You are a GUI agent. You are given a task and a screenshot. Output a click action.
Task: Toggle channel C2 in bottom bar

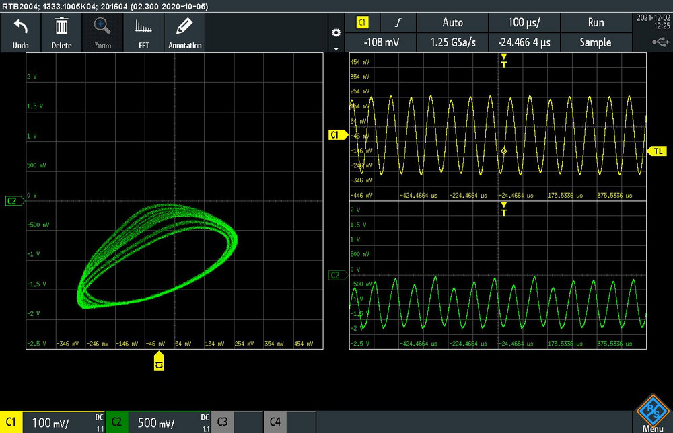116,422
